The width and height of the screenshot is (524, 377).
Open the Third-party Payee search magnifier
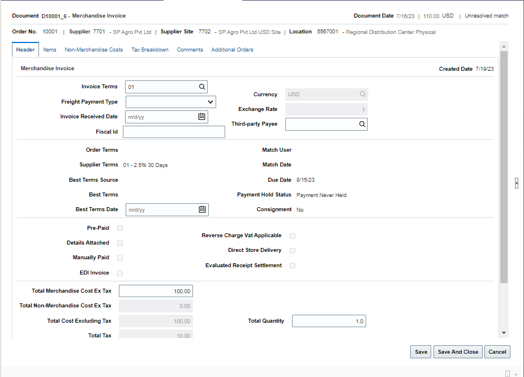(362, 124)
